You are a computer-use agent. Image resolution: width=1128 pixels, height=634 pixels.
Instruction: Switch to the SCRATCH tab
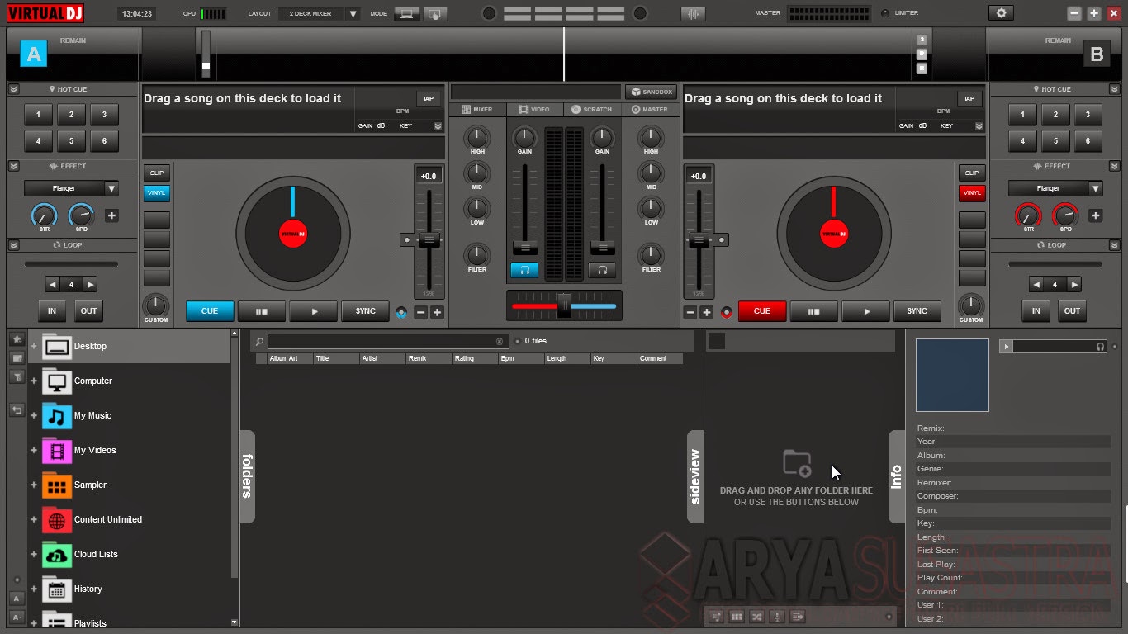tap(592, 110)
